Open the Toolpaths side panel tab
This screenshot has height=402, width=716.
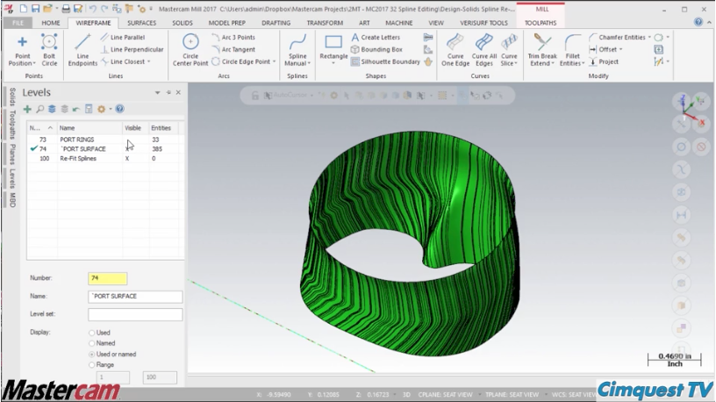(12, 125)
